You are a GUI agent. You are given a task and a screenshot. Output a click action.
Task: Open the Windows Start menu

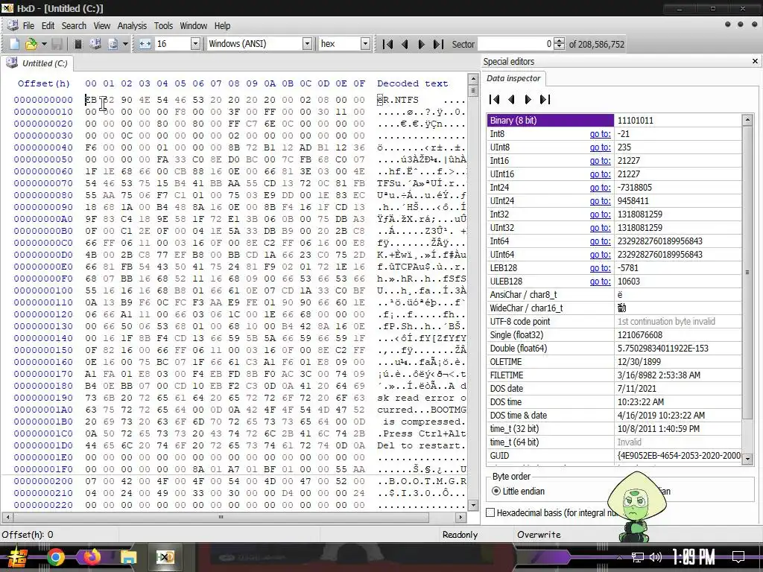[16, 557]
